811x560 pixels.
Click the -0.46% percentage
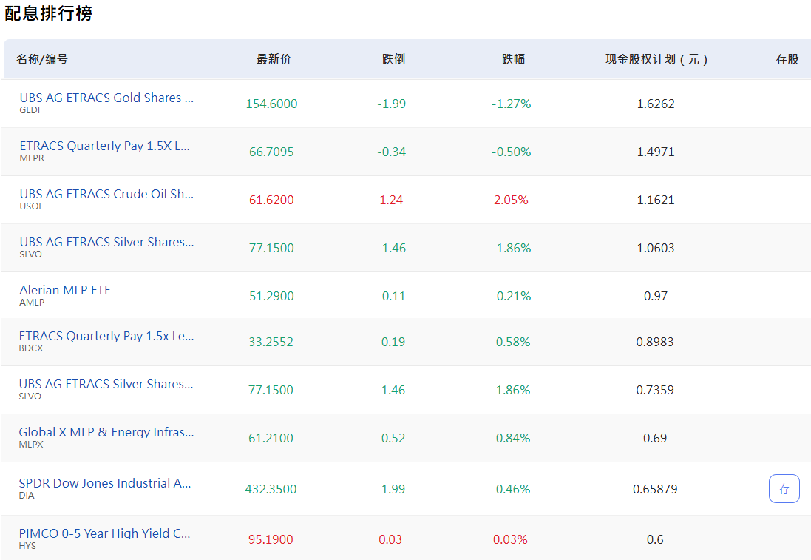511,489
